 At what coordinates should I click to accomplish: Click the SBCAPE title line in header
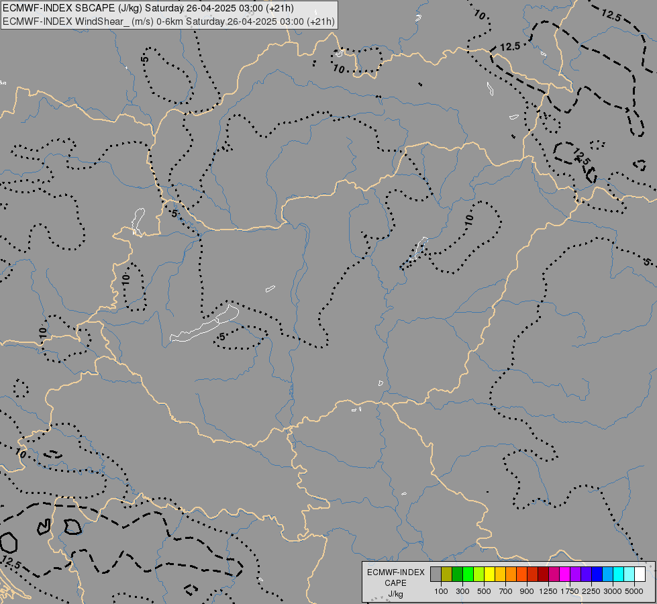[148, 8]
